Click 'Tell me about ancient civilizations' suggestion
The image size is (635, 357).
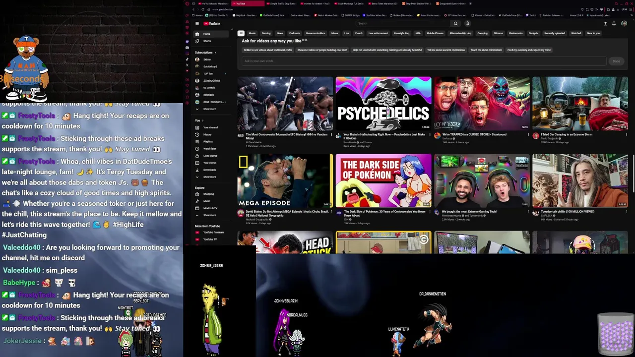pyautogui.click(x=446, y=50)
